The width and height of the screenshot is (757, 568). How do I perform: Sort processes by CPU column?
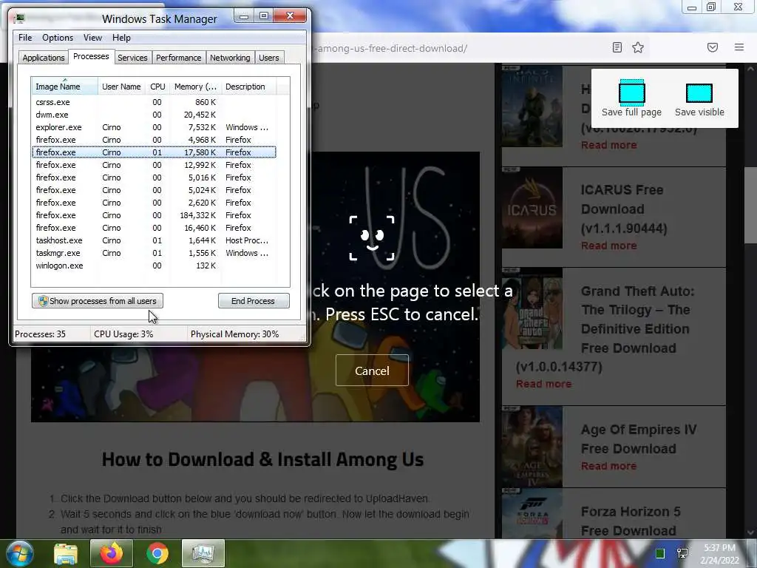pyautogui.click(x=157, y=87)
